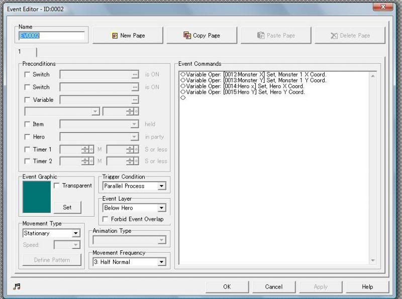Viewport: 402px width, 299px height.
Task: Click the music note icon at bottom left
Action: (17, 286)
